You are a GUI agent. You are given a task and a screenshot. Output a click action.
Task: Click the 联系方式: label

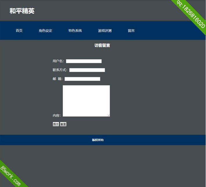tap(60, 70)
